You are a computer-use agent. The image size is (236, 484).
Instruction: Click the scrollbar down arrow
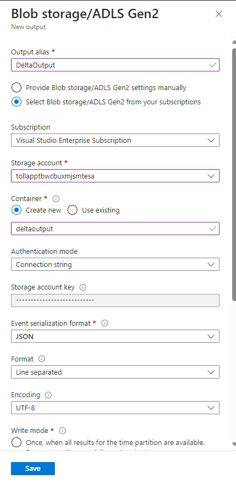pyautogui.click(x=234, y=444)
